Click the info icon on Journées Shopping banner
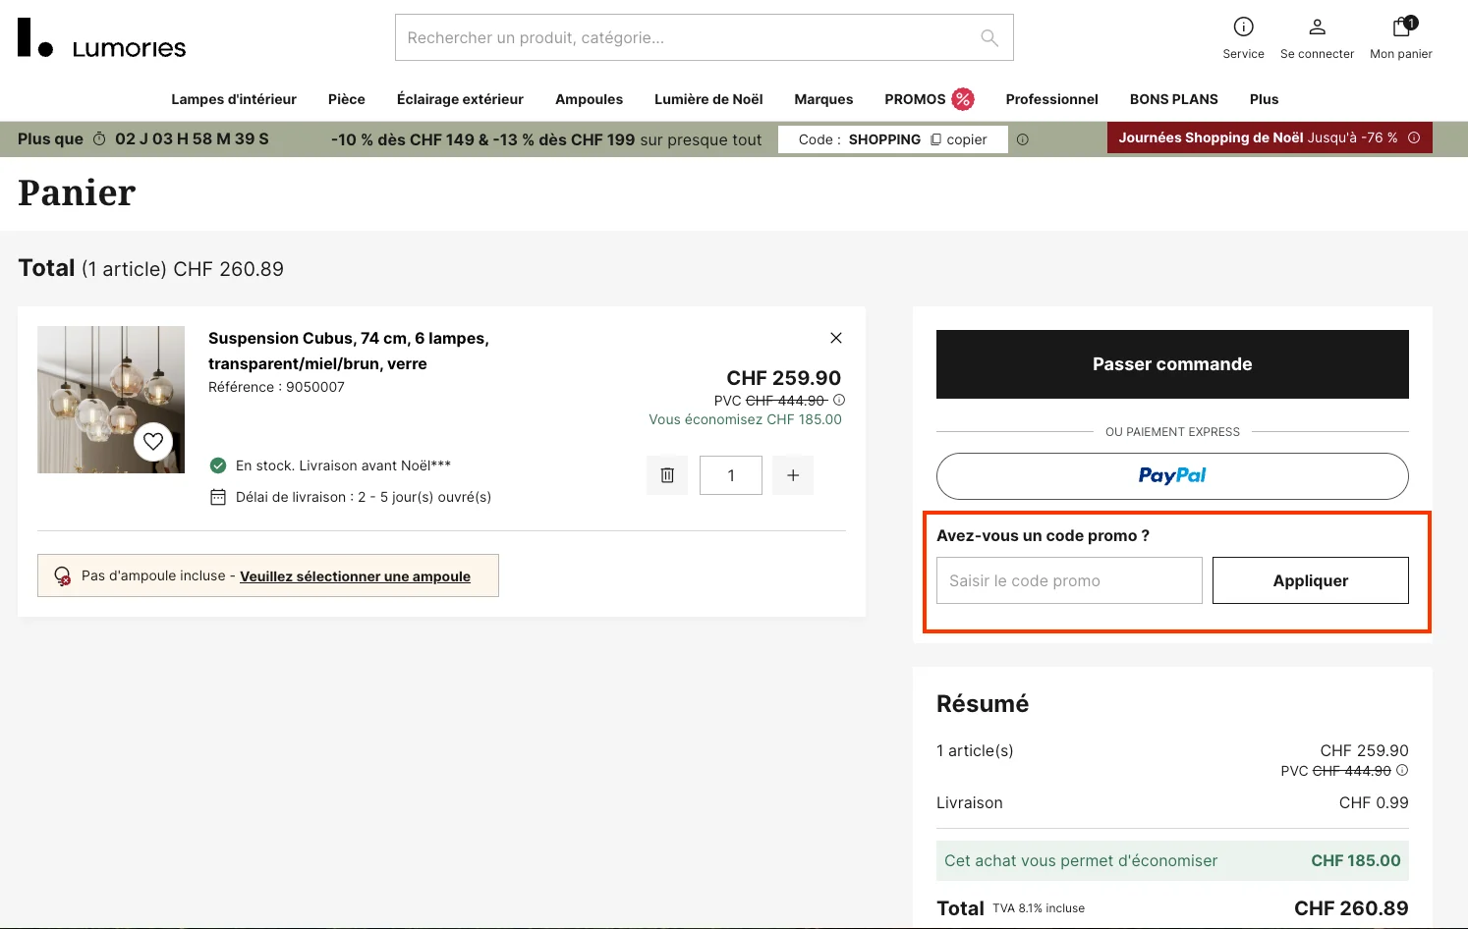 click(x=1414, y=137)
